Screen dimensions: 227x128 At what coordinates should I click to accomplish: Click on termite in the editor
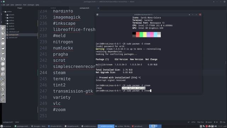click(62, 79)
